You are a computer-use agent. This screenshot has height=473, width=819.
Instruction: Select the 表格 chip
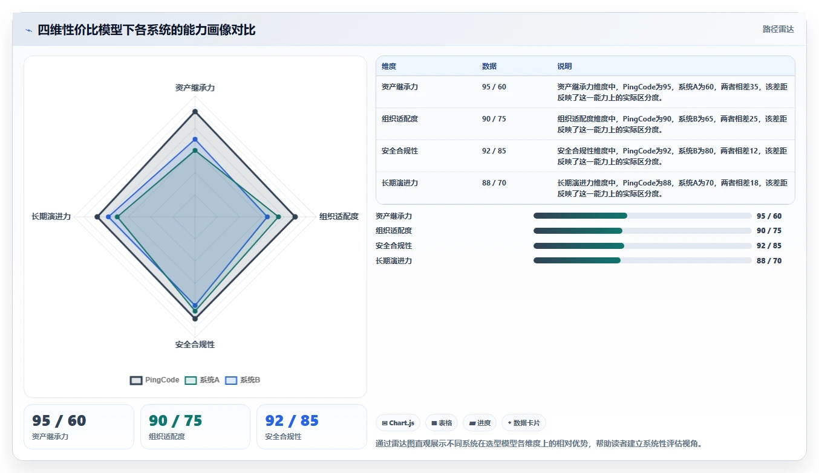(x=442, y=423)
